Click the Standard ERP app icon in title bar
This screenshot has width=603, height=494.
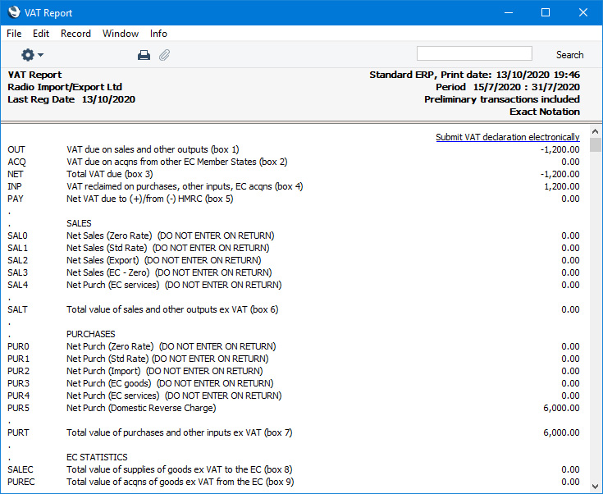pos(14,12)
